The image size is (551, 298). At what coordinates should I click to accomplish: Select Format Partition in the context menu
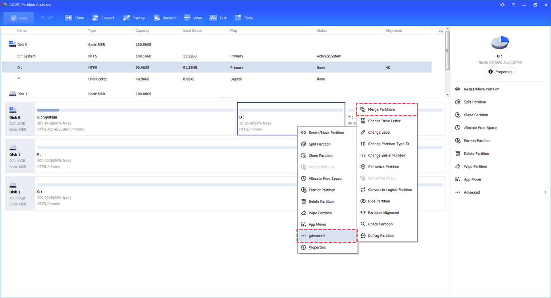(x=328, y=190)
